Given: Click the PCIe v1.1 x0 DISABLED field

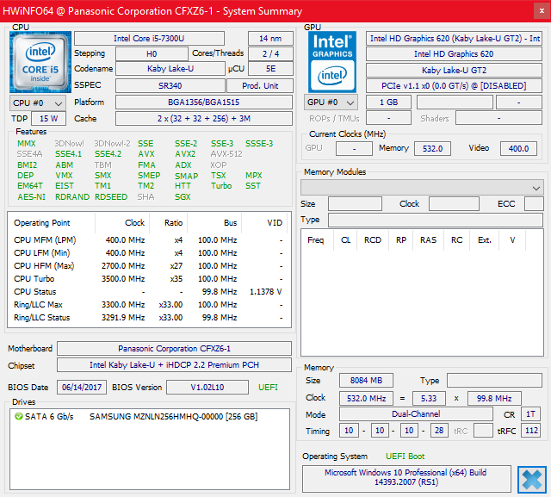Looking at the screenshot, I should 454,86.
